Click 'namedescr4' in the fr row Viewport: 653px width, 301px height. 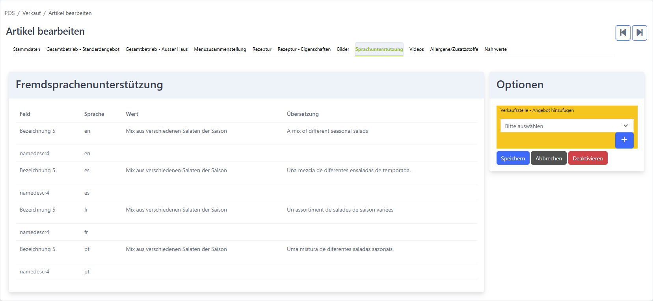click(35, 232)
